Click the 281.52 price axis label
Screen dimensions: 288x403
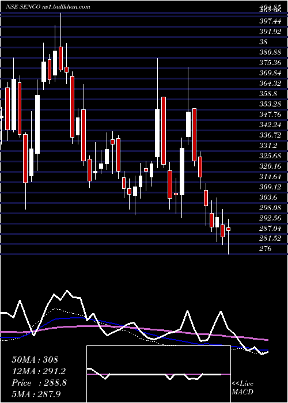[270, 238]
